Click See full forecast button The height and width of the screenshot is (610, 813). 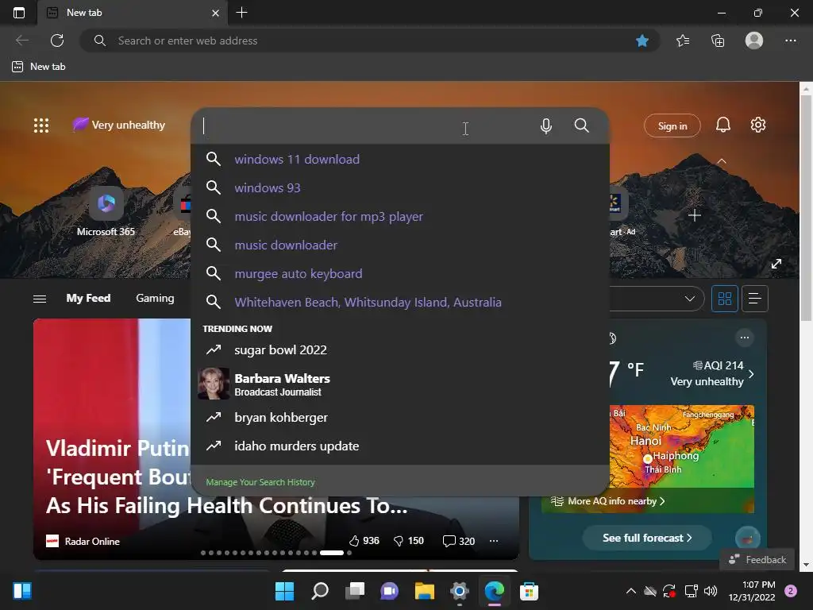[647, 538]
